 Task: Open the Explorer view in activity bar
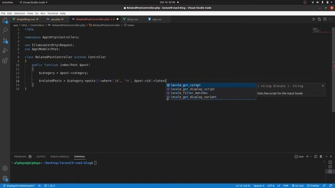[5, 21]
